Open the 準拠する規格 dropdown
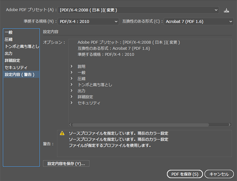Screen dimensions: 237x181 pos(88,22)
